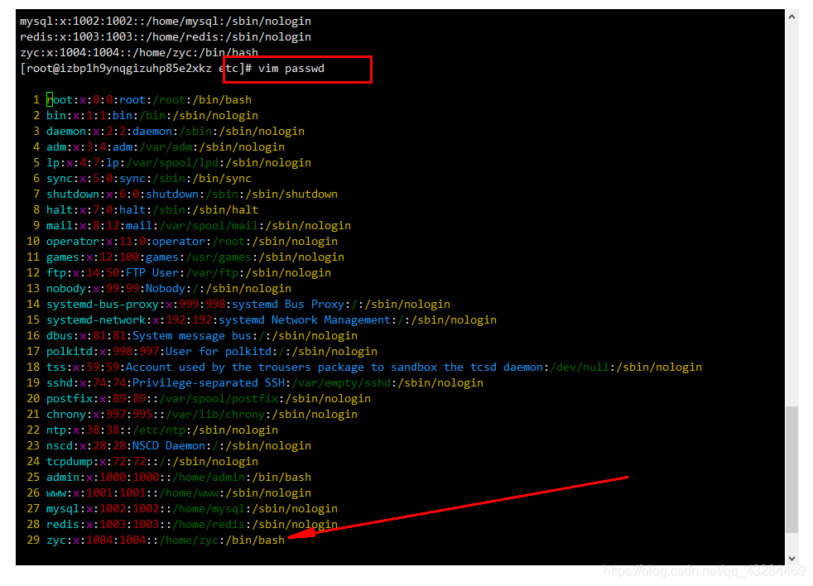
Task: Click the postfix:x:89:89 line
Action: (209, 399)
